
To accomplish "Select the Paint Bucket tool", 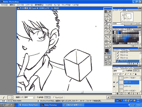I will pyautogui.click(x=110, y=30).
